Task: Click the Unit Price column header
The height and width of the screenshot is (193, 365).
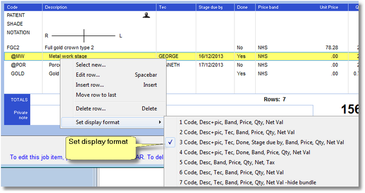Action: pos(329,7)
